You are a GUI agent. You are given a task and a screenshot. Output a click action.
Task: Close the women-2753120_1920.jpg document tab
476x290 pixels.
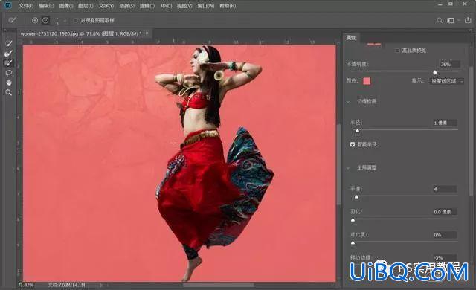147,33
